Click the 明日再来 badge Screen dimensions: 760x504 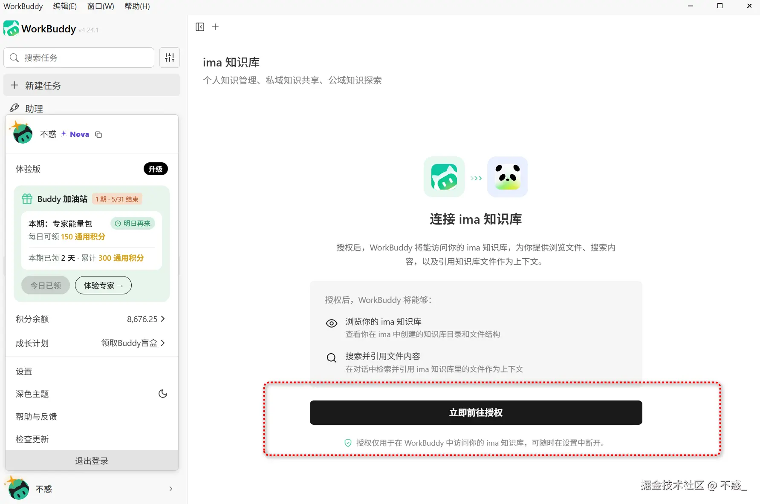133,223
